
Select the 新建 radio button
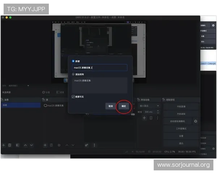[x=74, y=61]
